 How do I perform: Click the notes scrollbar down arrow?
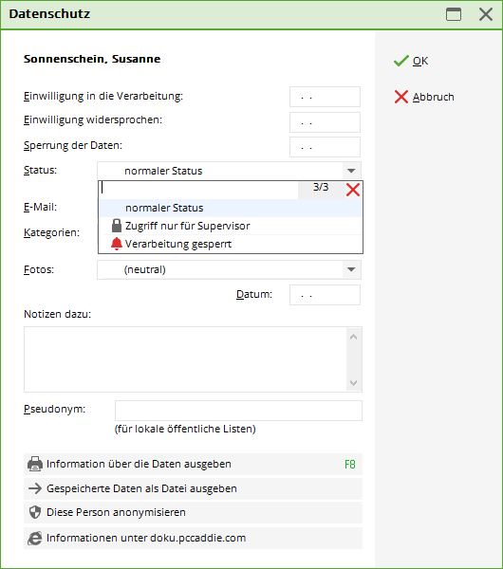tap(353, 383)
